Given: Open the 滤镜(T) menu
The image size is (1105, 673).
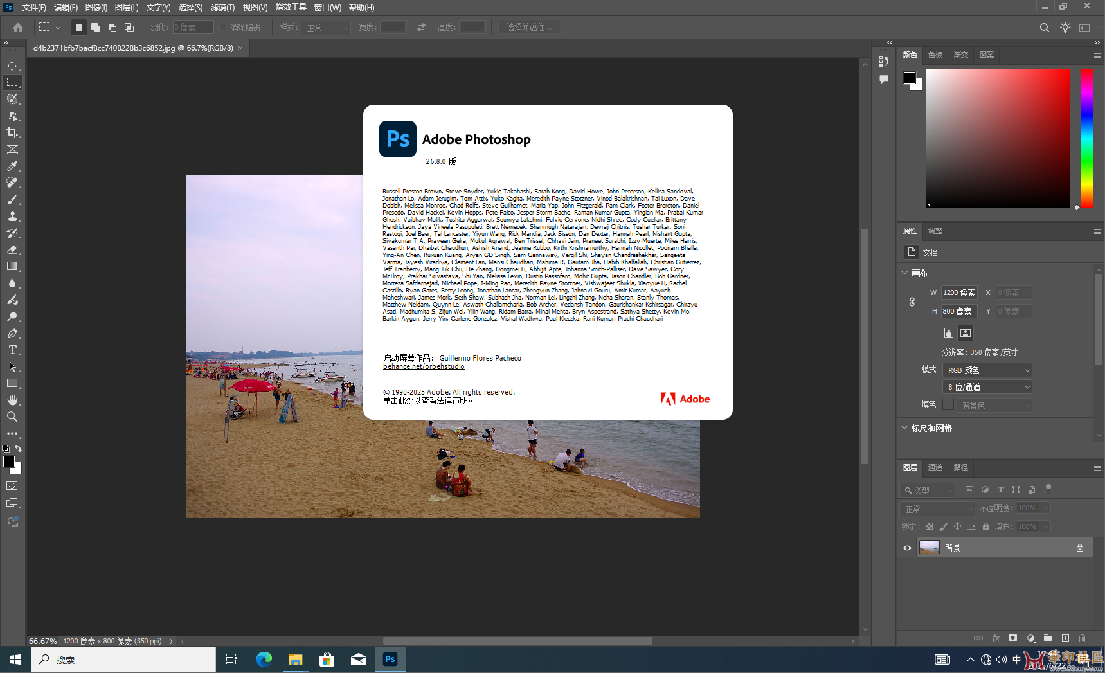Looking at the screenshot, I should (222, 8).
